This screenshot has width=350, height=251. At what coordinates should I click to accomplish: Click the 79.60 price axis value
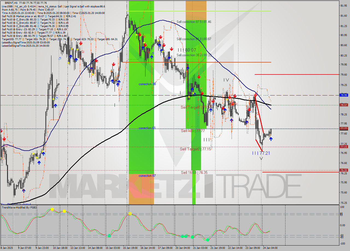point(344,74)
